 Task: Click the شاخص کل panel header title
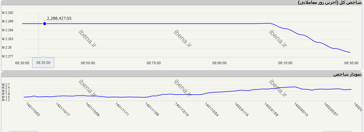point(329,2)
